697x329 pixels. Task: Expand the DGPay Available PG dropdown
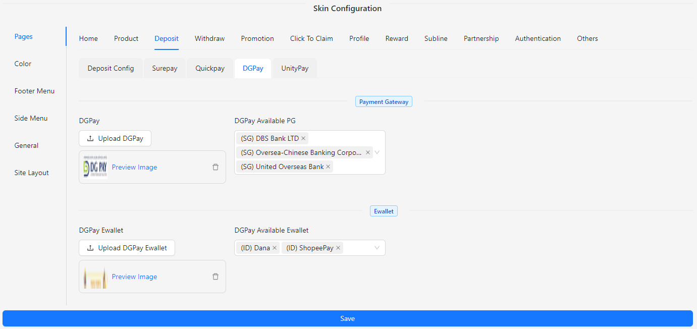[x=377, y=152]
